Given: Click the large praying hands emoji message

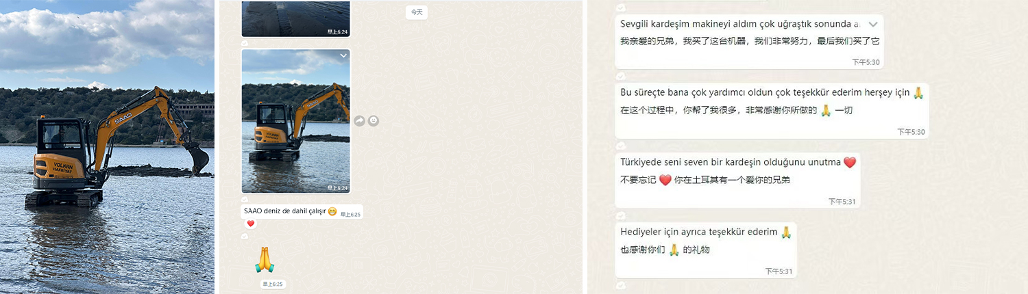Looking at the screenshot, I should tap(265, 260).
